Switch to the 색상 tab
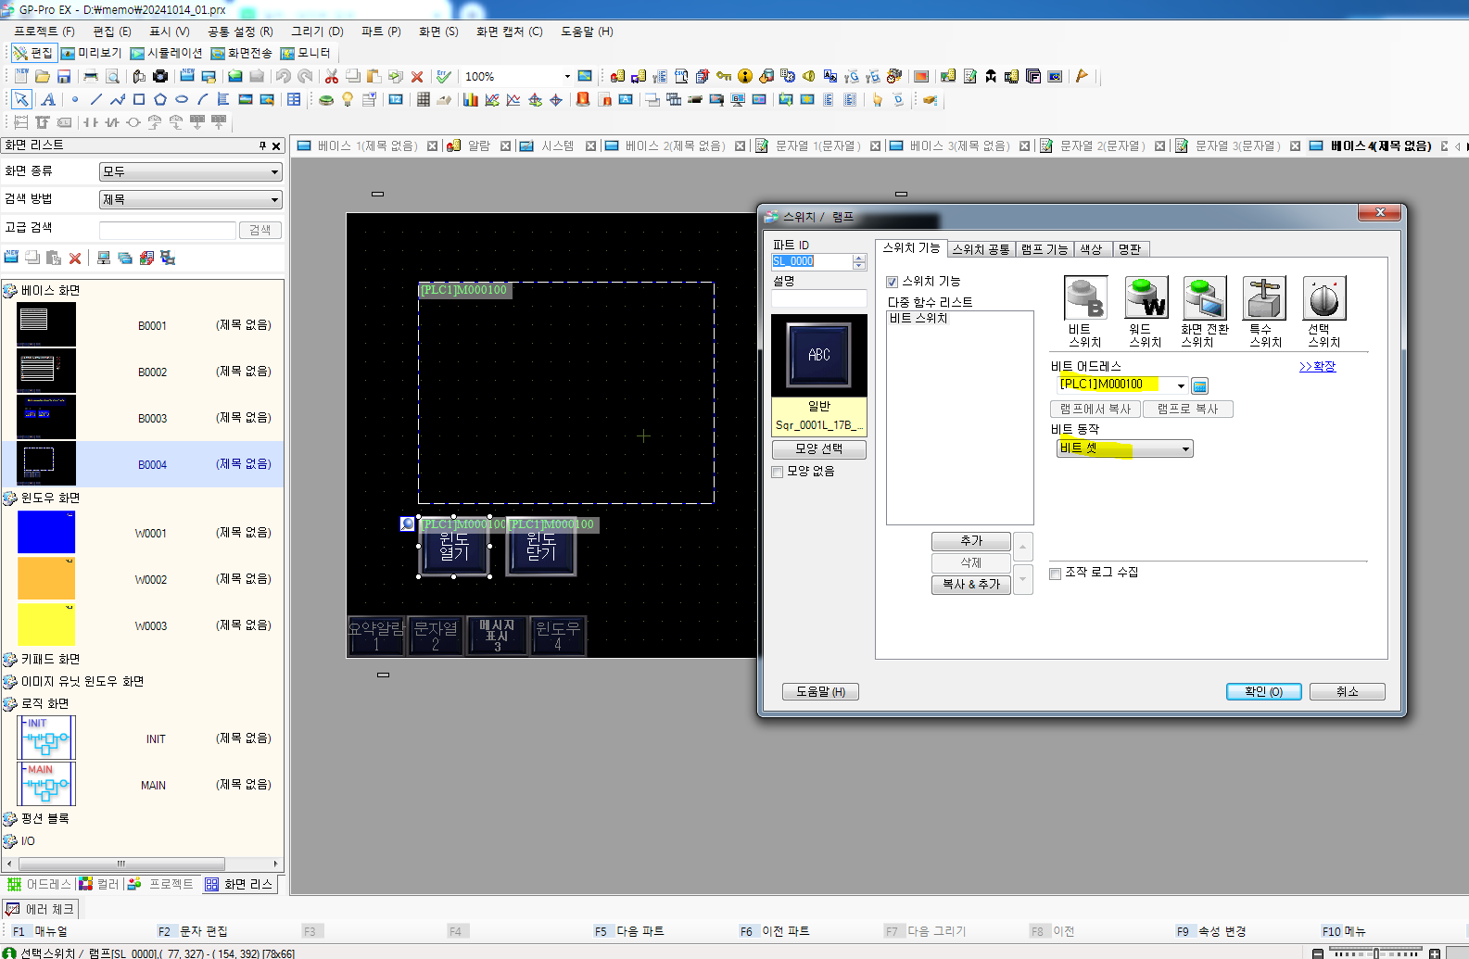This screenshot has height=959, width=1469. pyautogui.click(x=1091, y=249)
